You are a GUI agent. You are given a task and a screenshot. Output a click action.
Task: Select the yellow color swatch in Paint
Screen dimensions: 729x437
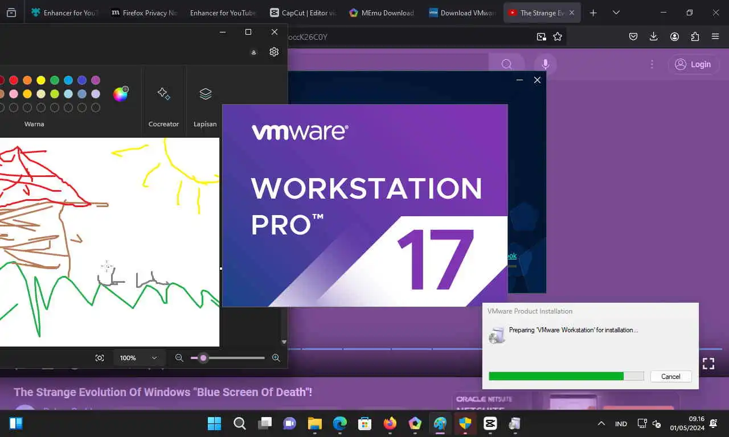41,80
